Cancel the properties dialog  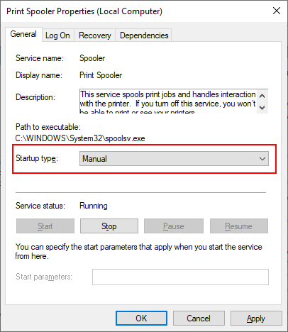coord(199,319)
